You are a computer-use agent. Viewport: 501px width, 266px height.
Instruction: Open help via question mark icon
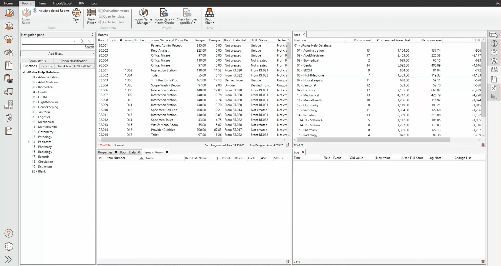9,233
